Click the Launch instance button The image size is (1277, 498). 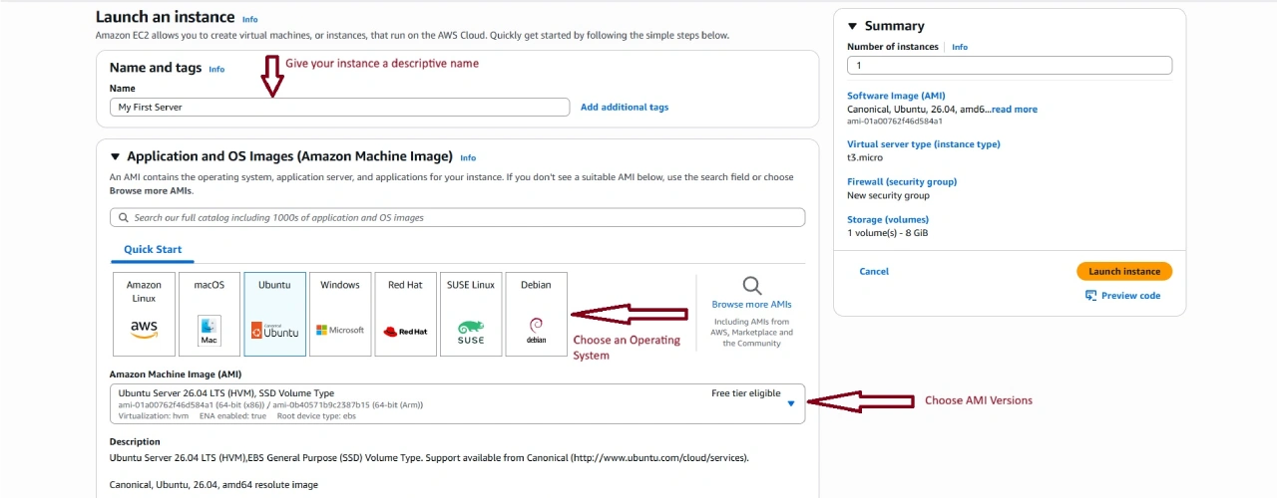1124,271
